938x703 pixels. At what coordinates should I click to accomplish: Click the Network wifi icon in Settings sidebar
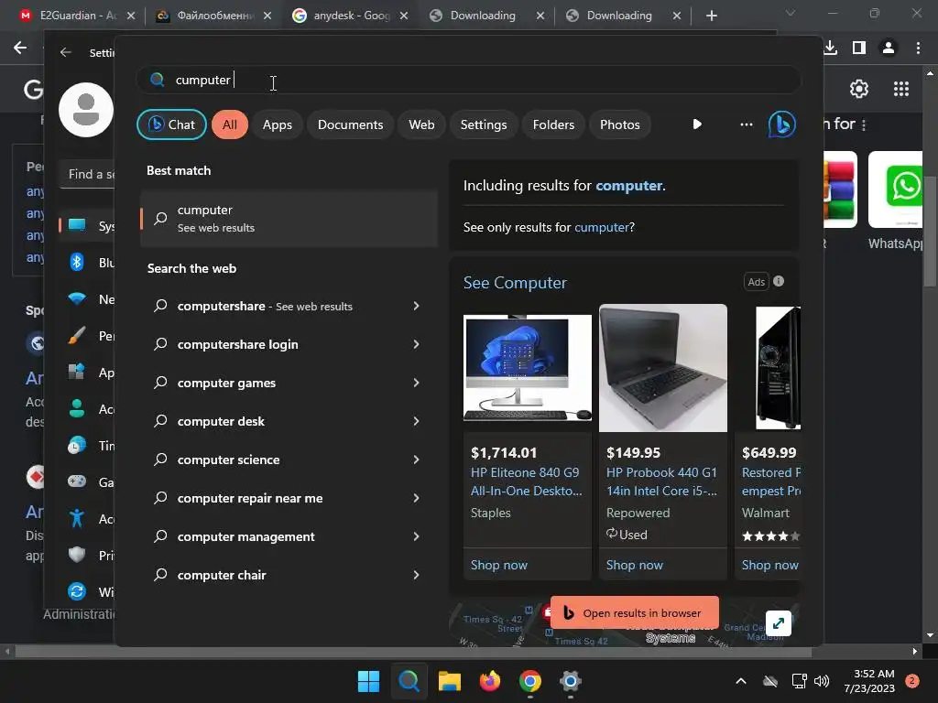click(x=77, y=299)
